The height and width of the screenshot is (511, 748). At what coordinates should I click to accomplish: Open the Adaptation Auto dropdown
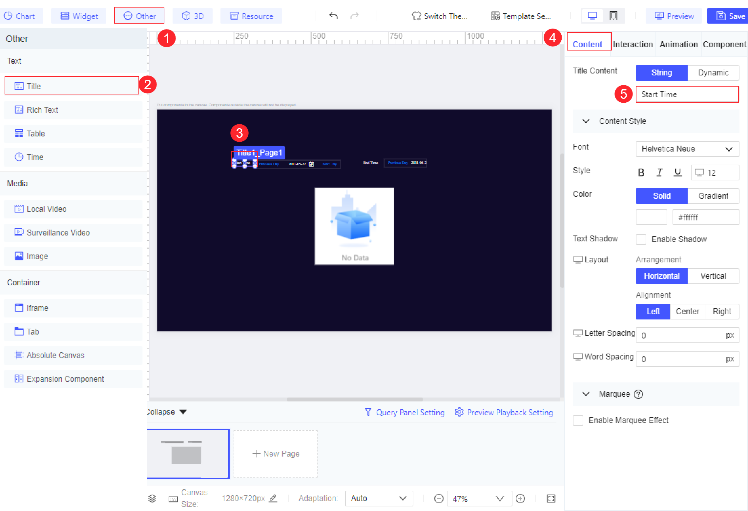click(379, 498)
